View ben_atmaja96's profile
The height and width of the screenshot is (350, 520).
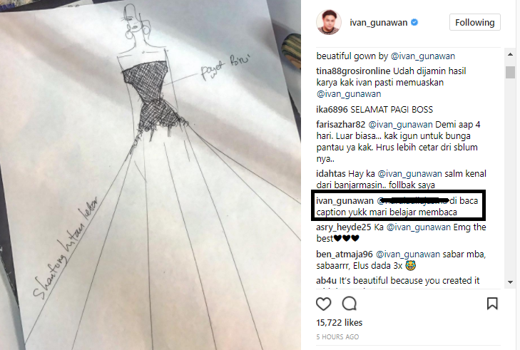pos(345,254)
